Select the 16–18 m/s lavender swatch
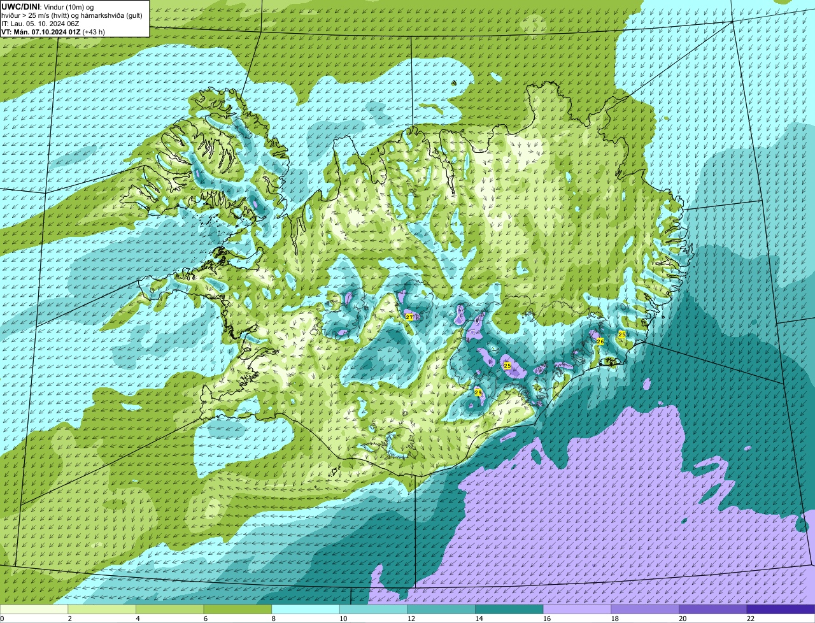The width and height of the screenshot is (815, 623). (578, 609)
